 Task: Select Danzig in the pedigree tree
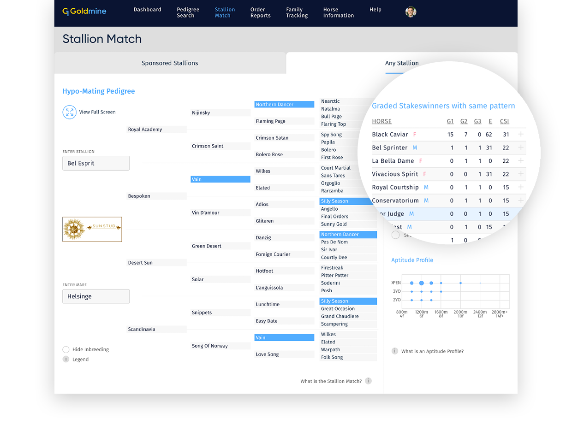tap(284, 238)
